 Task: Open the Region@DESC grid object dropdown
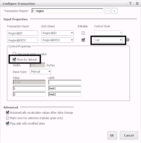click(x=57, y=40)
